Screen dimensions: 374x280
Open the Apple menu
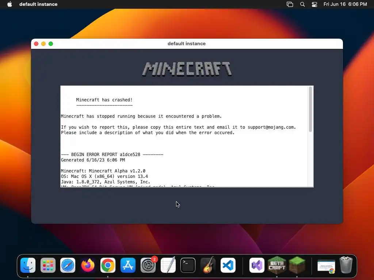[x=9, y=4]
